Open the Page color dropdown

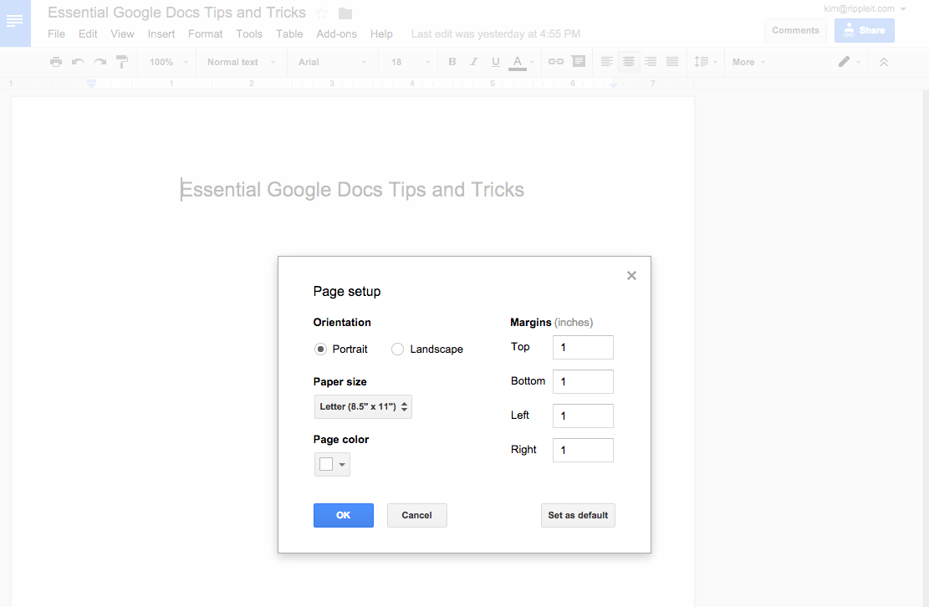[332, 464]
